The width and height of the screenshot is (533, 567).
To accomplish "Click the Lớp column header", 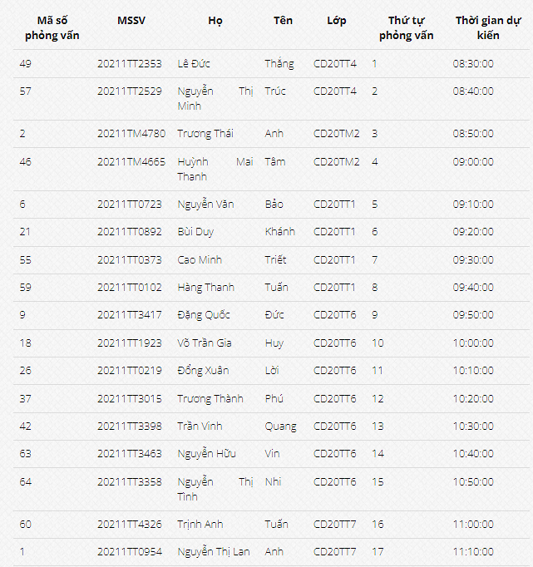I will pyautogui.click(x=336, y=21).
